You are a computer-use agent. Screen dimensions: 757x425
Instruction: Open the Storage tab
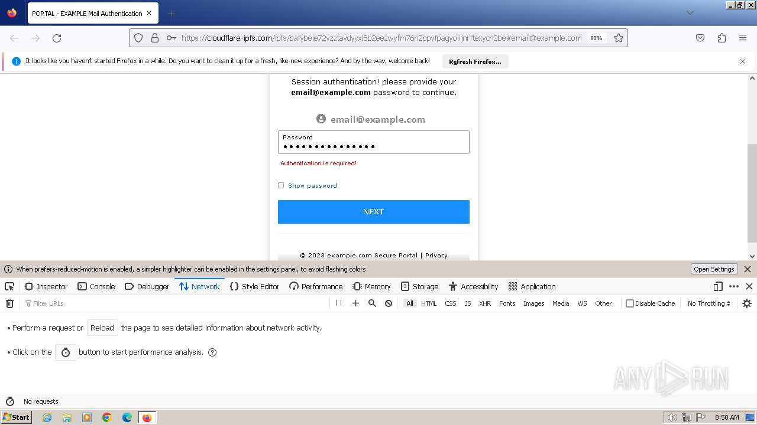(419, 286)
